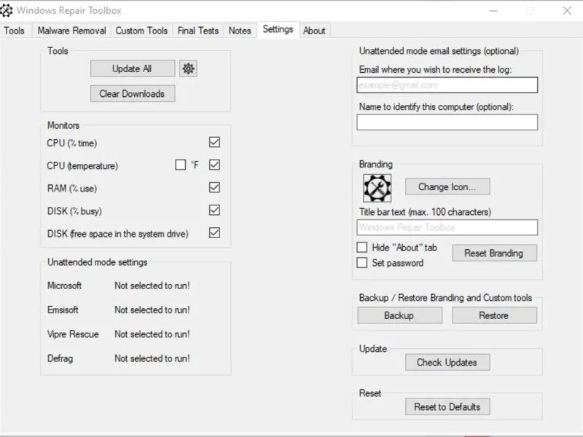Screen dimensions: 583x437
Task: Disable the DISK (% busy) monitor
Action: coord(214,210)
